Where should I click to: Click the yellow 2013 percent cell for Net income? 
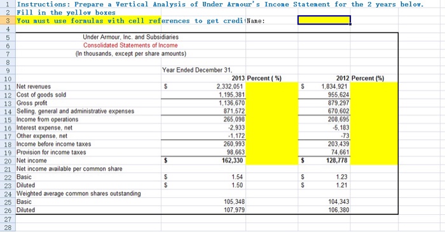(272, 161)
